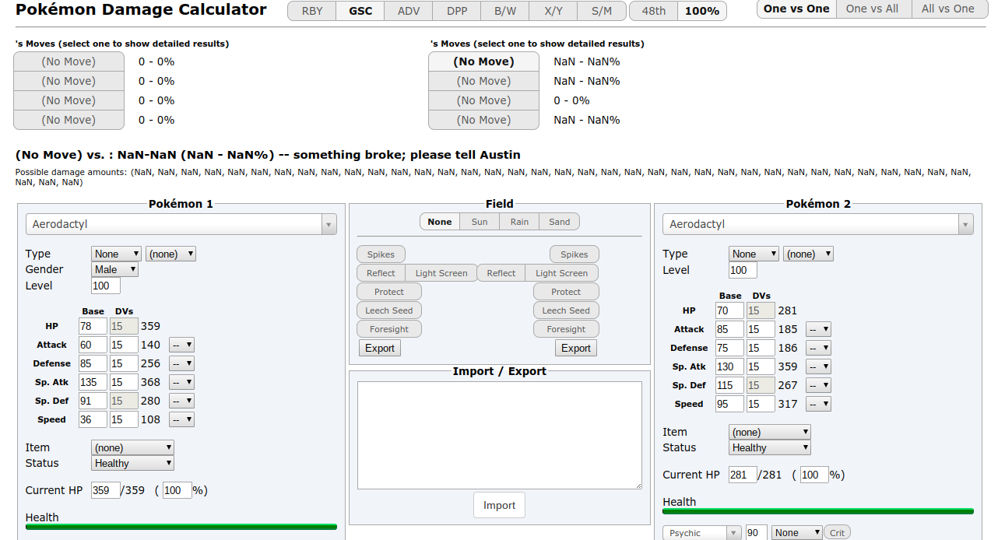Toggle Protect for Pokémon 2's side
Screen dimensions: 1005x540
566,292
